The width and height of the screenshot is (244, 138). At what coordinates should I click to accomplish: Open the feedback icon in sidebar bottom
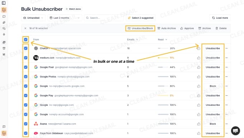tap(4, 127)
